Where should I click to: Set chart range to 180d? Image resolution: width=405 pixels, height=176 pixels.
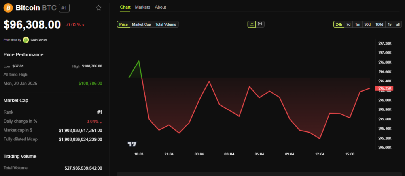[379, 24]
